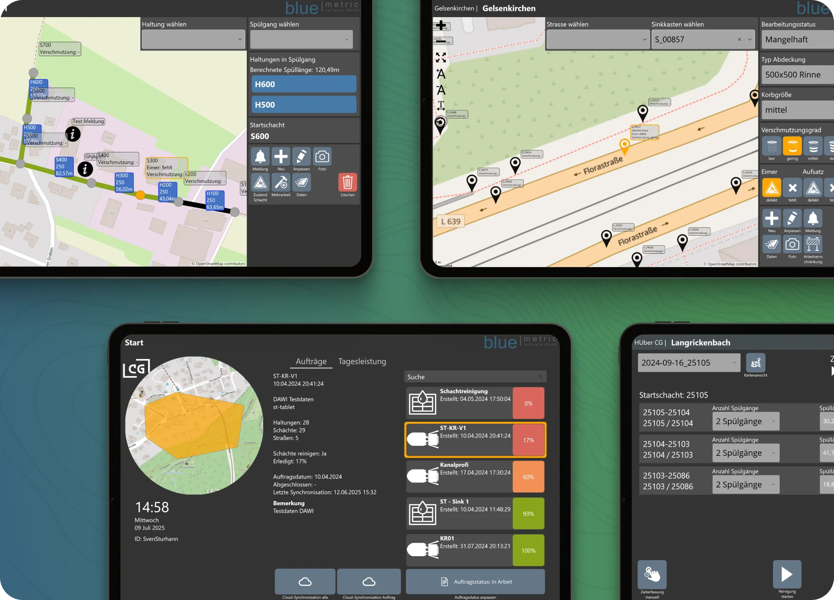Switch to the Tagesleistung tab
The image size is (834, 600).
coord(362,361)
